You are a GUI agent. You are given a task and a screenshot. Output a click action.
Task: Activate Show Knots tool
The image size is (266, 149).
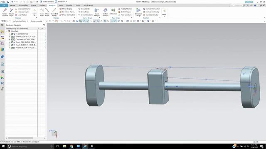click(x=47, y=12)
